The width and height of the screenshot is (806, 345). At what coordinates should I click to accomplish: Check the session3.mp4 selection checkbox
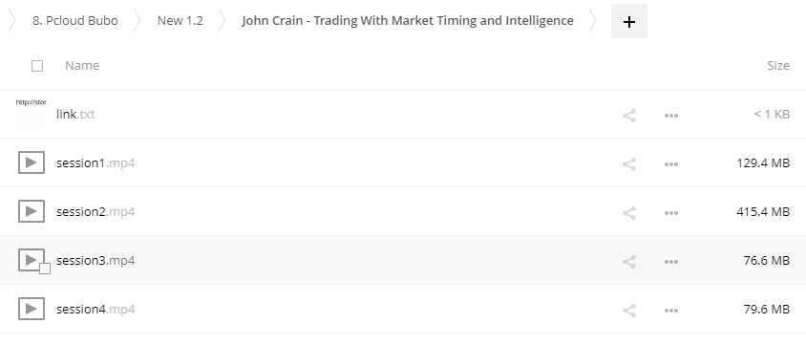click(x=45, y=269)
